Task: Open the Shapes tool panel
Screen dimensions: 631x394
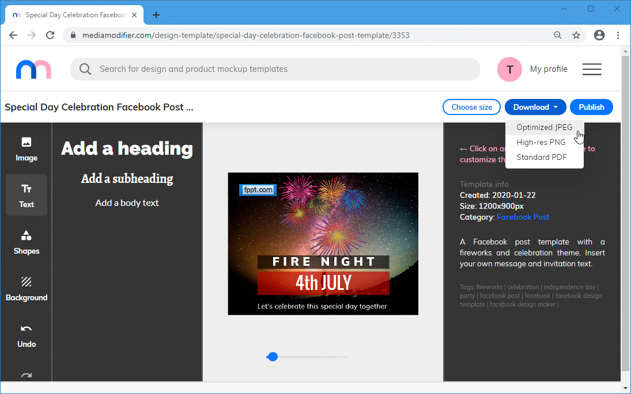Action: [26, 242]
